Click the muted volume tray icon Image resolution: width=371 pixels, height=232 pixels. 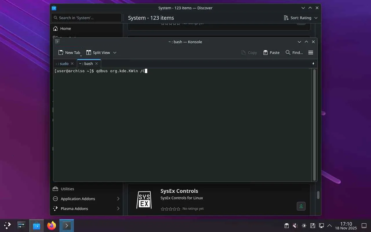(x=295, y=226)
